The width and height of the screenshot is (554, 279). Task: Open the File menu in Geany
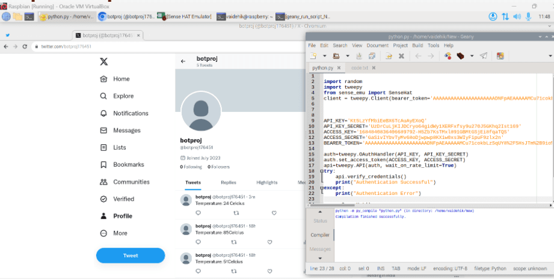tap(312, 45)
